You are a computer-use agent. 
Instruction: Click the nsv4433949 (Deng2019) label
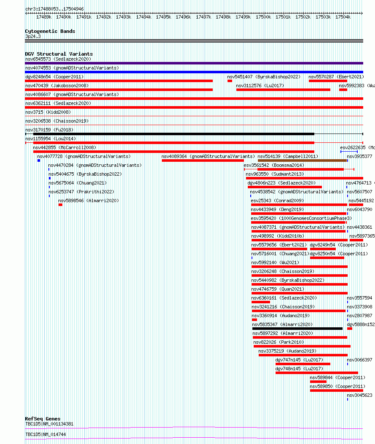(277, 209)
